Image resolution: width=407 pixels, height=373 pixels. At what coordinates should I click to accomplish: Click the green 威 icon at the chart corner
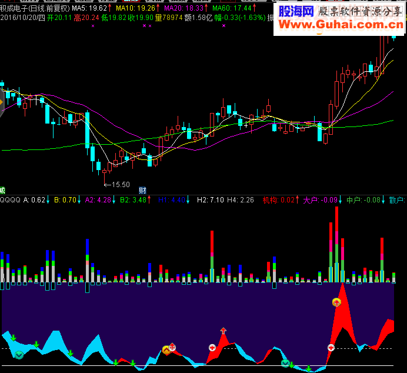click(2, 190)
